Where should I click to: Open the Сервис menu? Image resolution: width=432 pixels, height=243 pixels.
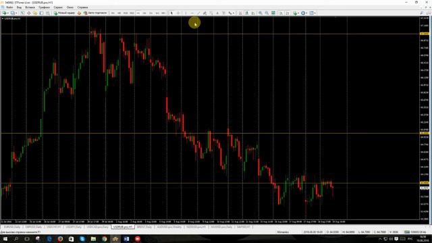58,7
